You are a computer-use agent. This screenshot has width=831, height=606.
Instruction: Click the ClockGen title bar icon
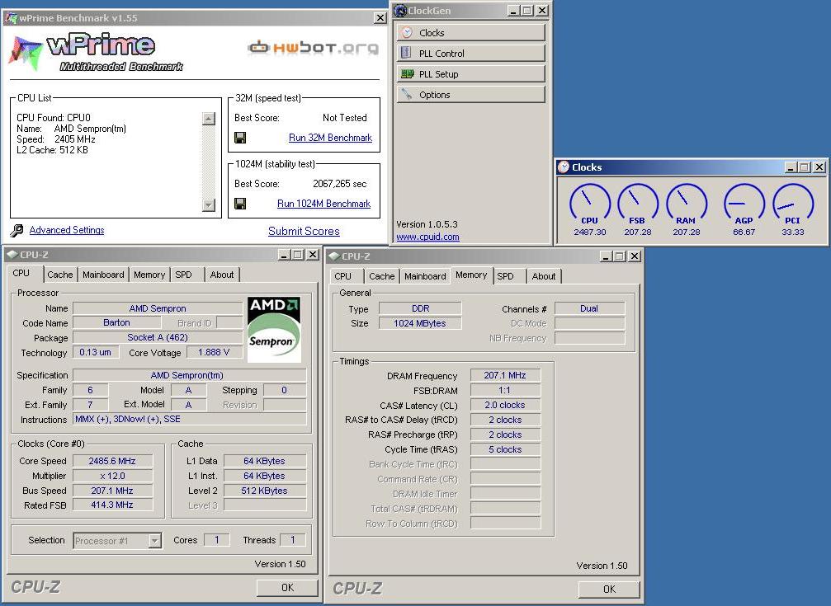coord(400,11)
